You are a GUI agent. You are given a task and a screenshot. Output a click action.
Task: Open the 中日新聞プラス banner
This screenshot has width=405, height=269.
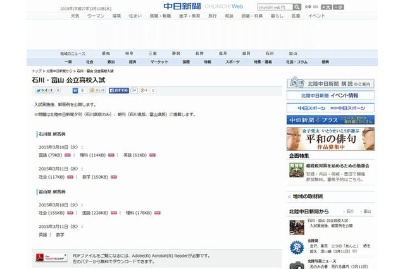(x=330, y=120)
